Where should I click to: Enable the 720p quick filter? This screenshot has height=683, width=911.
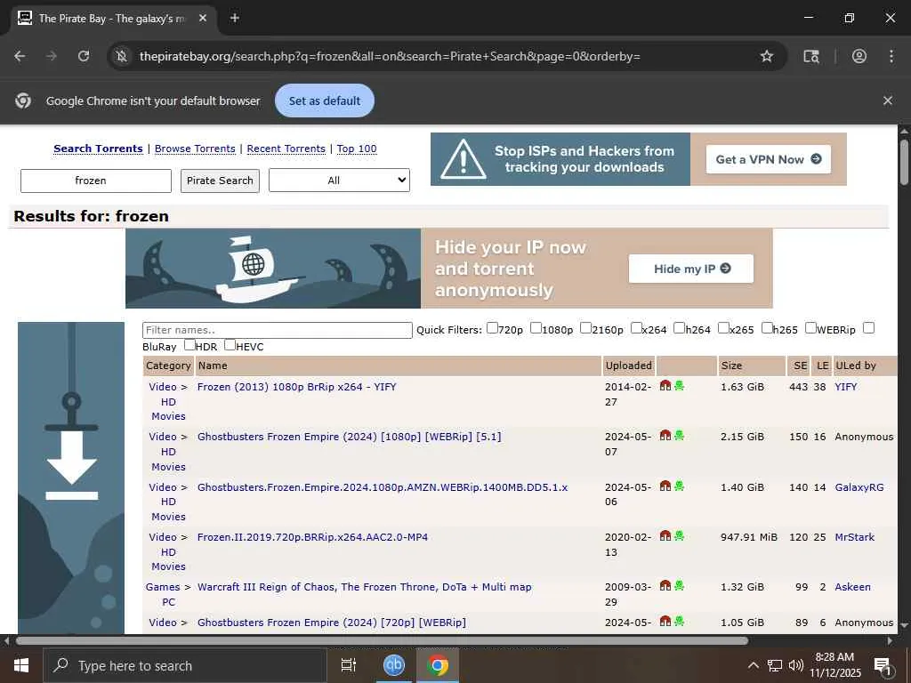(492, 328)
